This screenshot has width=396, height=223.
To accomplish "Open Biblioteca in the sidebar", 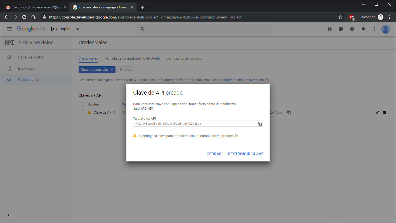I will tap(26, 69).
